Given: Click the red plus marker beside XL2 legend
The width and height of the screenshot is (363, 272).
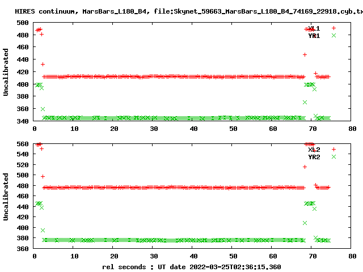Looking at the screenshot, I should click(334, 150).
